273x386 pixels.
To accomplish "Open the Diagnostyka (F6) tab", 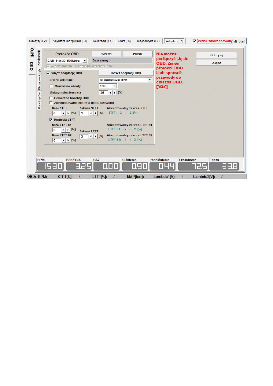I will click(148, 41).
